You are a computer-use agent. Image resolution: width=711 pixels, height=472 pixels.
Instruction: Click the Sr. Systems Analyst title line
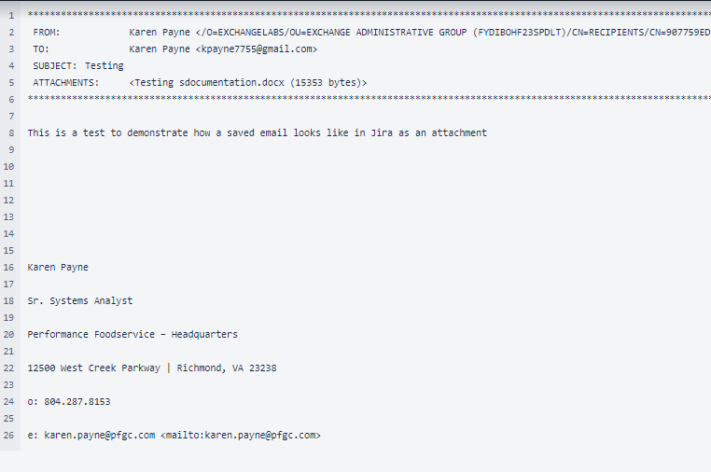(x=80, y=300)
